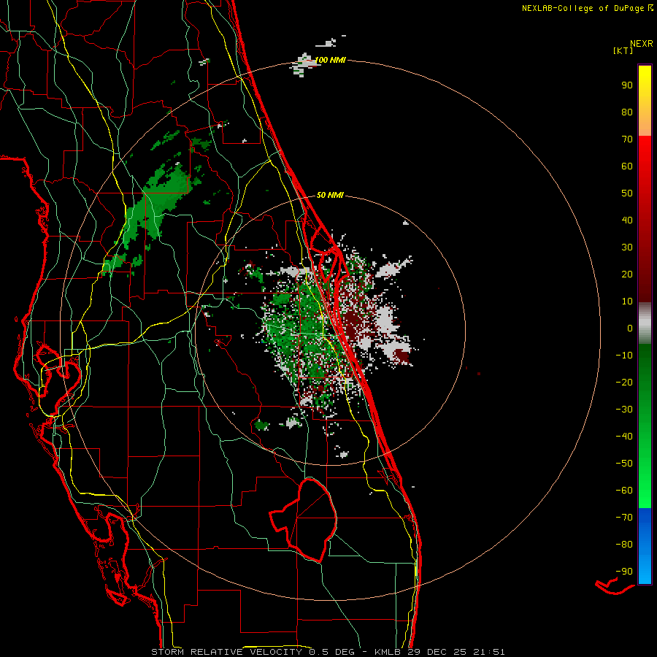The width and height of the screenshot is (657, 657).
Task: Pick the bright red segment of color bar
Action: coord(645,219)
